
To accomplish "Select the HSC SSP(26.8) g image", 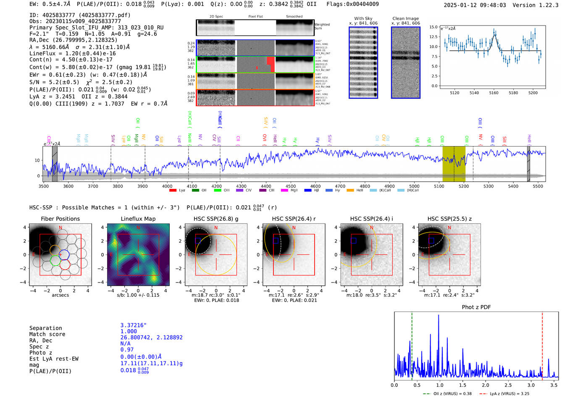I will click(216, 254).
